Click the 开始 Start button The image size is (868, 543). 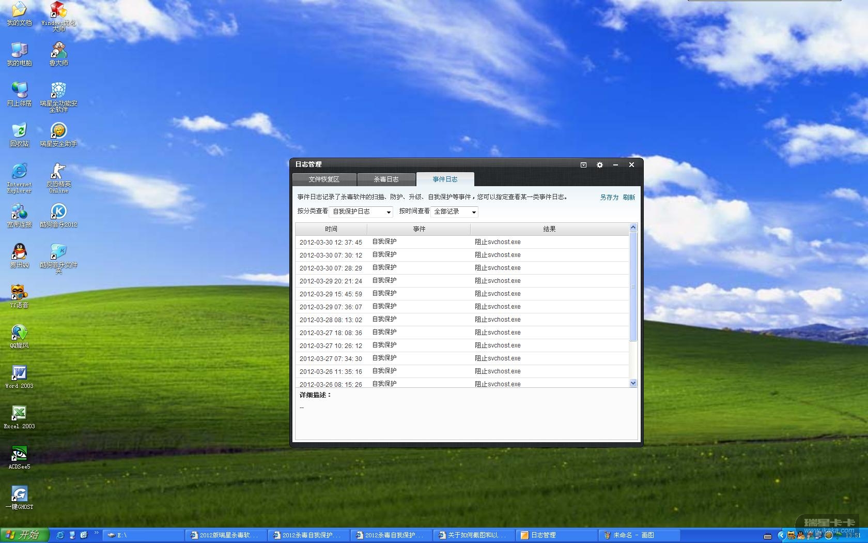pyautogui.click(x=24, y=535)
